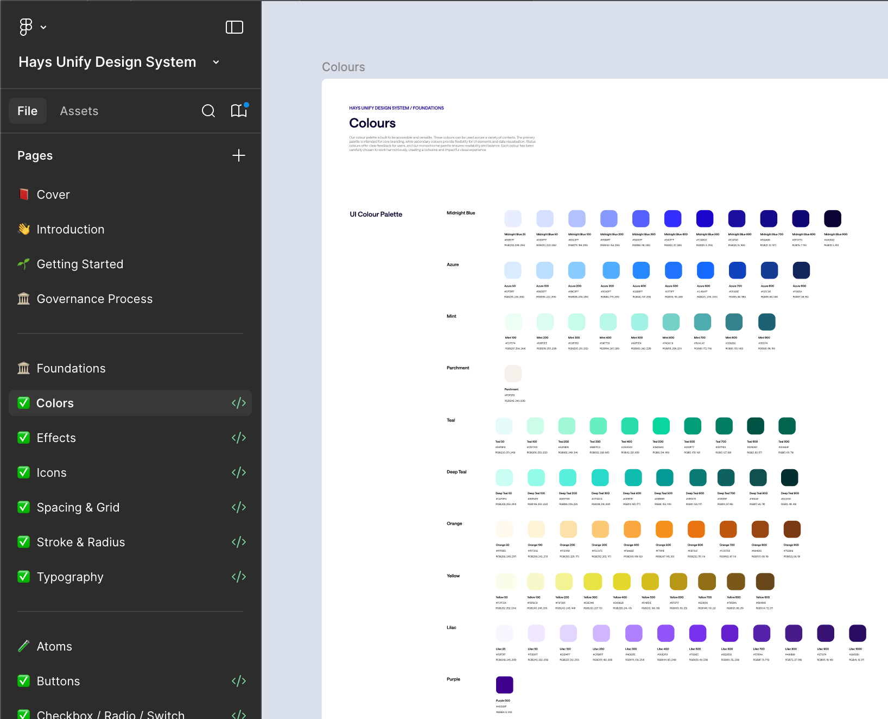The image size is (888, 719).
Task: Open the Spacing & Grid page
Action: 78,508
